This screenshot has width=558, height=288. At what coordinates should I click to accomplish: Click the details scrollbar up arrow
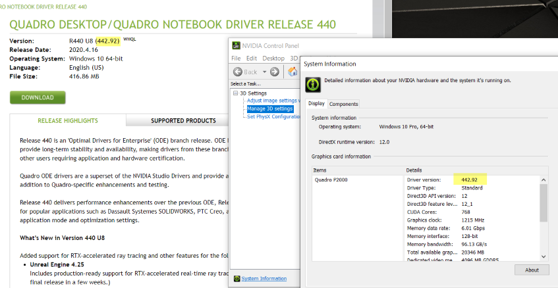click(x=544, y=180)
